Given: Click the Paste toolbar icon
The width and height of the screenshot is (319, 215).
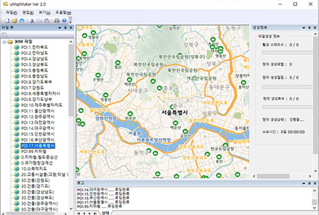Looking at the screenshot, I should pos(47,21).
